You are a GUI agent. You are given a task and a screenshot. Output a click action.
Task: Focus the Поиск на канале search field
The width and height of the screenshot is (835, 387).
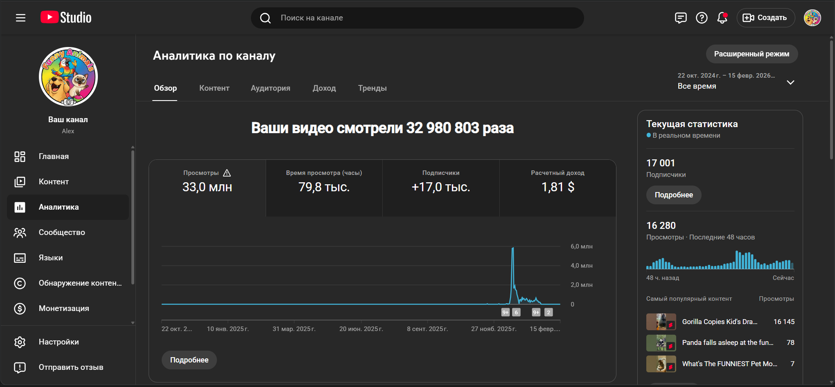coord(417,18)
